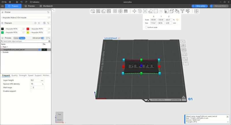Screen dimensions: 231x125
Task: Check the Enable support checkbox
Action: pyautogui.click(x=31, y=91)
